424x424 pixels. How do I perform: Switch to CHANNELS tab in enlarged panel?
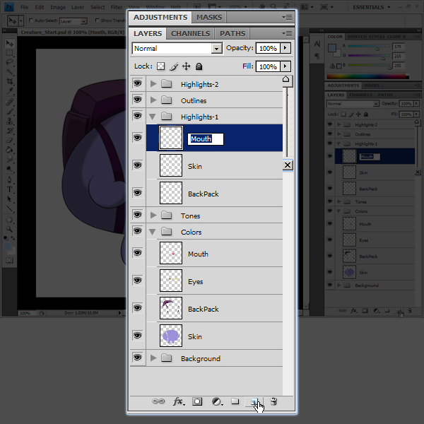point(190,33)
